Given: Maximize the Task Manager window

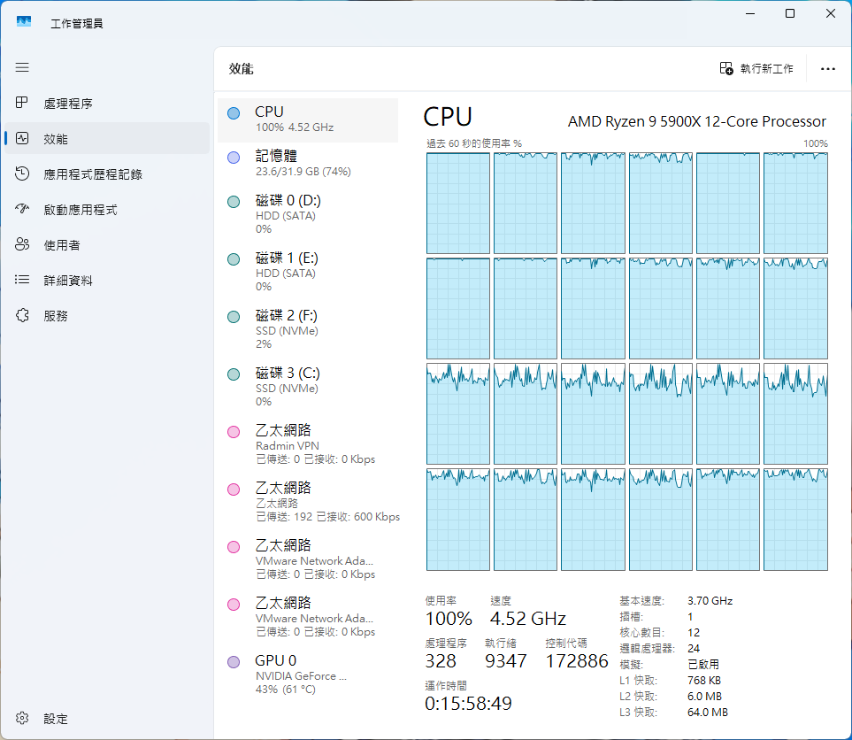Looking at the screenshot, I should (790, 13).
